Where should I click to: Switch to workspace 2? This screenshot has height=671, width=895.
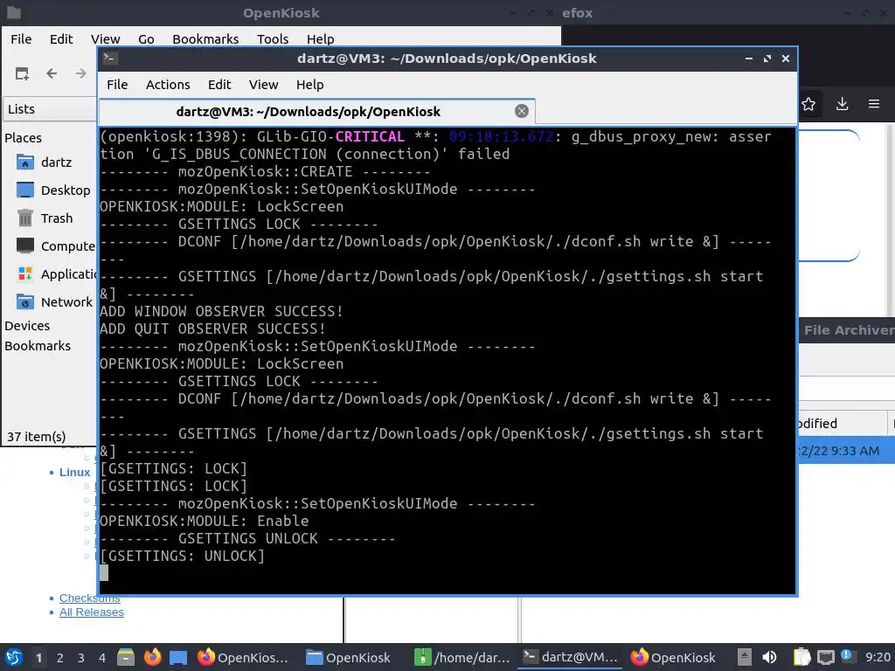coord(60,658)
